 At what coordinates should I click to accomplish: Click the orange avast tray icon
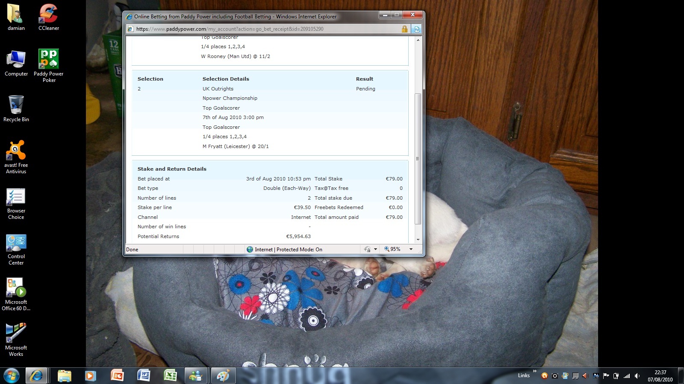(x=544, y=376)
